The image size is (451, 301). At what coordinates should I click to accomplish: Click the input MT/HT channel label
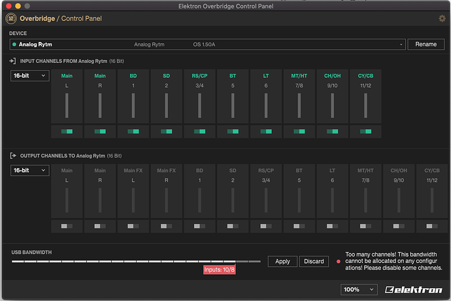click(x=299, y=76)
